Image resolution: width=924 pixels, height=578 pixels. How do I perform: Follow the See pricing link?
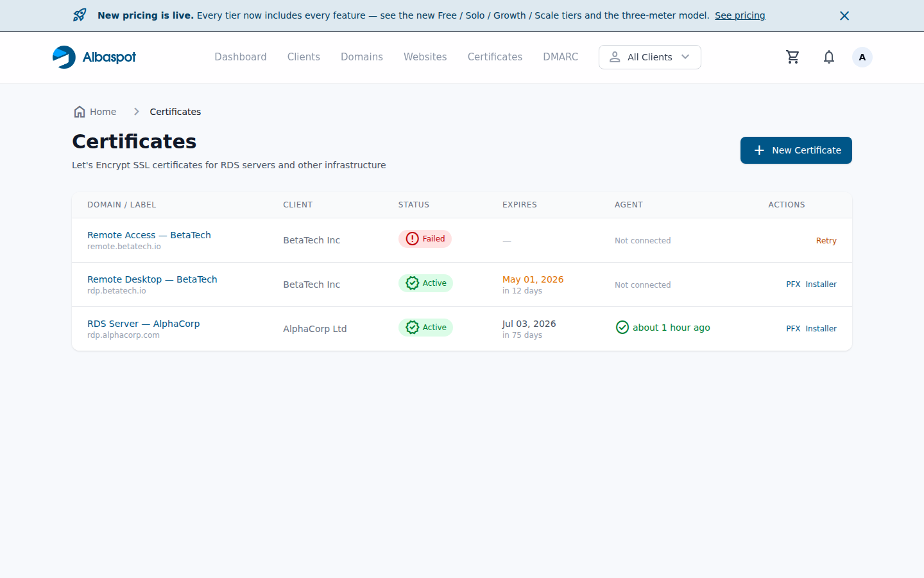[740, 15]
